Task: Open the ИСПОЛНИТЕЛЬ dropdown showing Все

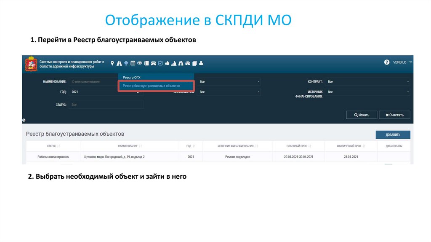Action: point(229,92)
